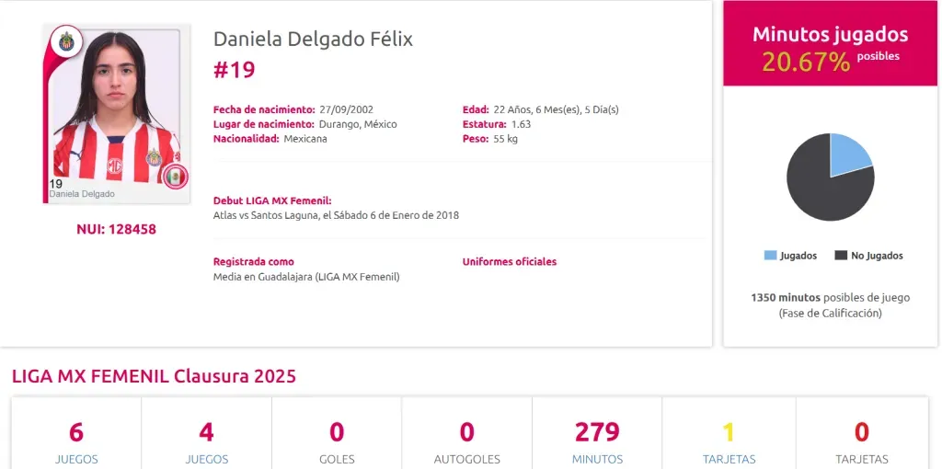The width and height of the screenshot is (942, 469).
Task: Click the Mexican flag badge on player card
Action: [x=174, y=176]
